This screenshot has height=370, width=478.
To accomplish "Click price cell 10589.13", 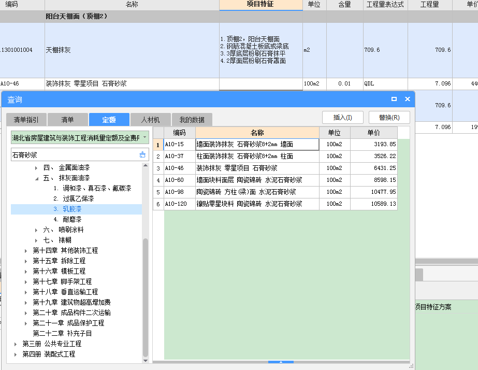I will 374,204.
